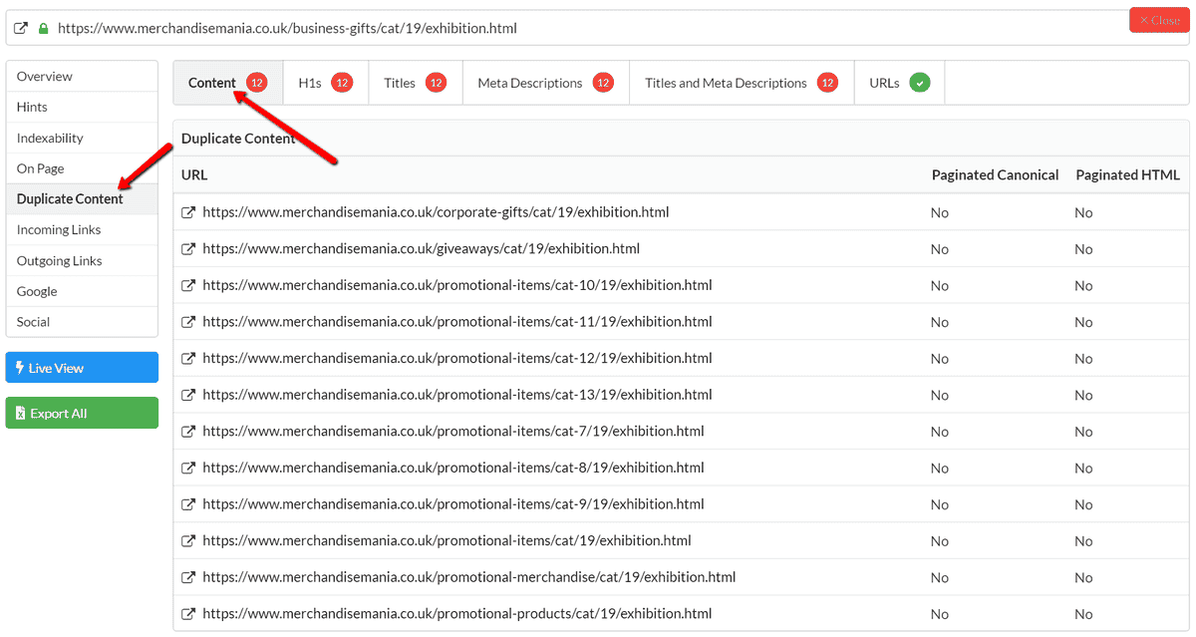Open the promotional-items/cat-8/19 exhibition link
Image resolution: width=1196 pixels, height=637 pixels.
(x=453, y=468)
